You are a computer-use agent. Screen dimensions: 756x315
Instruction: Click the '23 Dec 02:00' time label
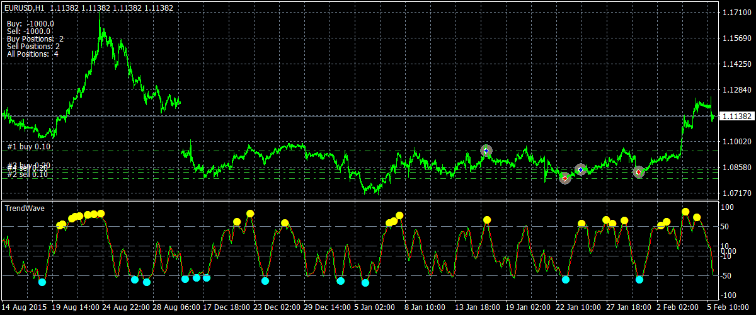pos(277,307)
